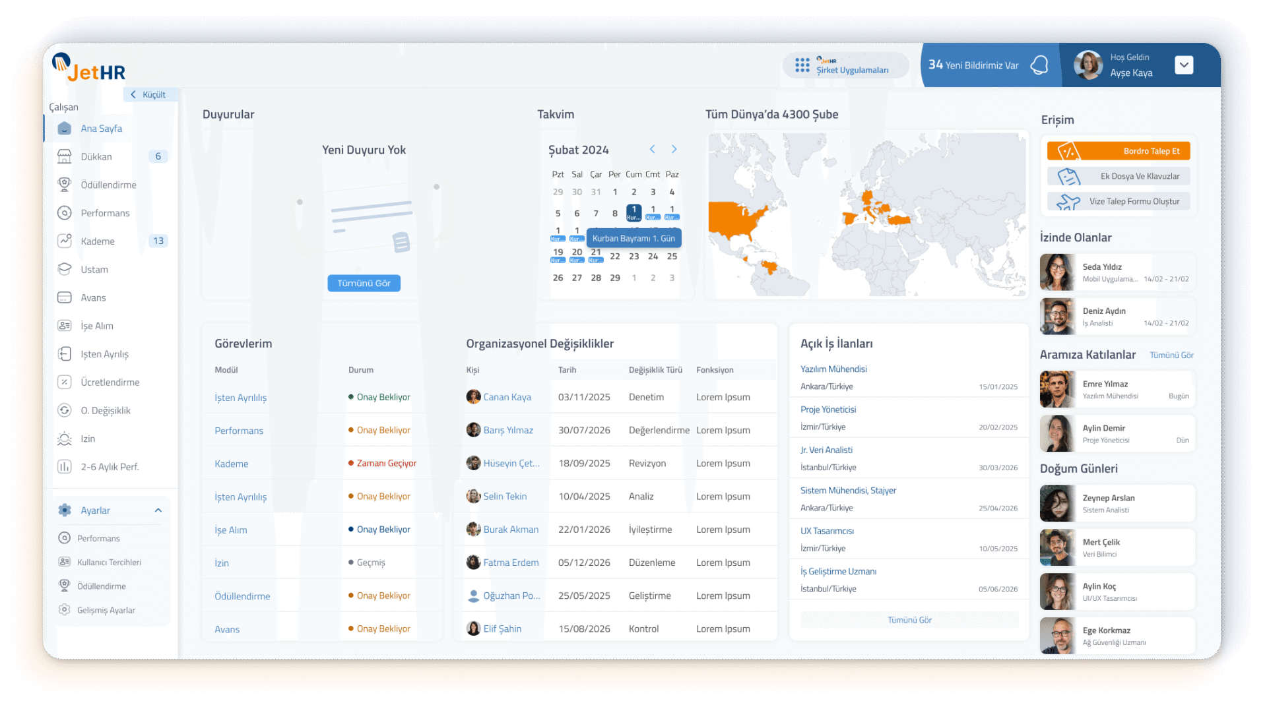The image size is (1267, 705).
Task: Collapse the sidebar with Küçült
Action: pos(149,94)
